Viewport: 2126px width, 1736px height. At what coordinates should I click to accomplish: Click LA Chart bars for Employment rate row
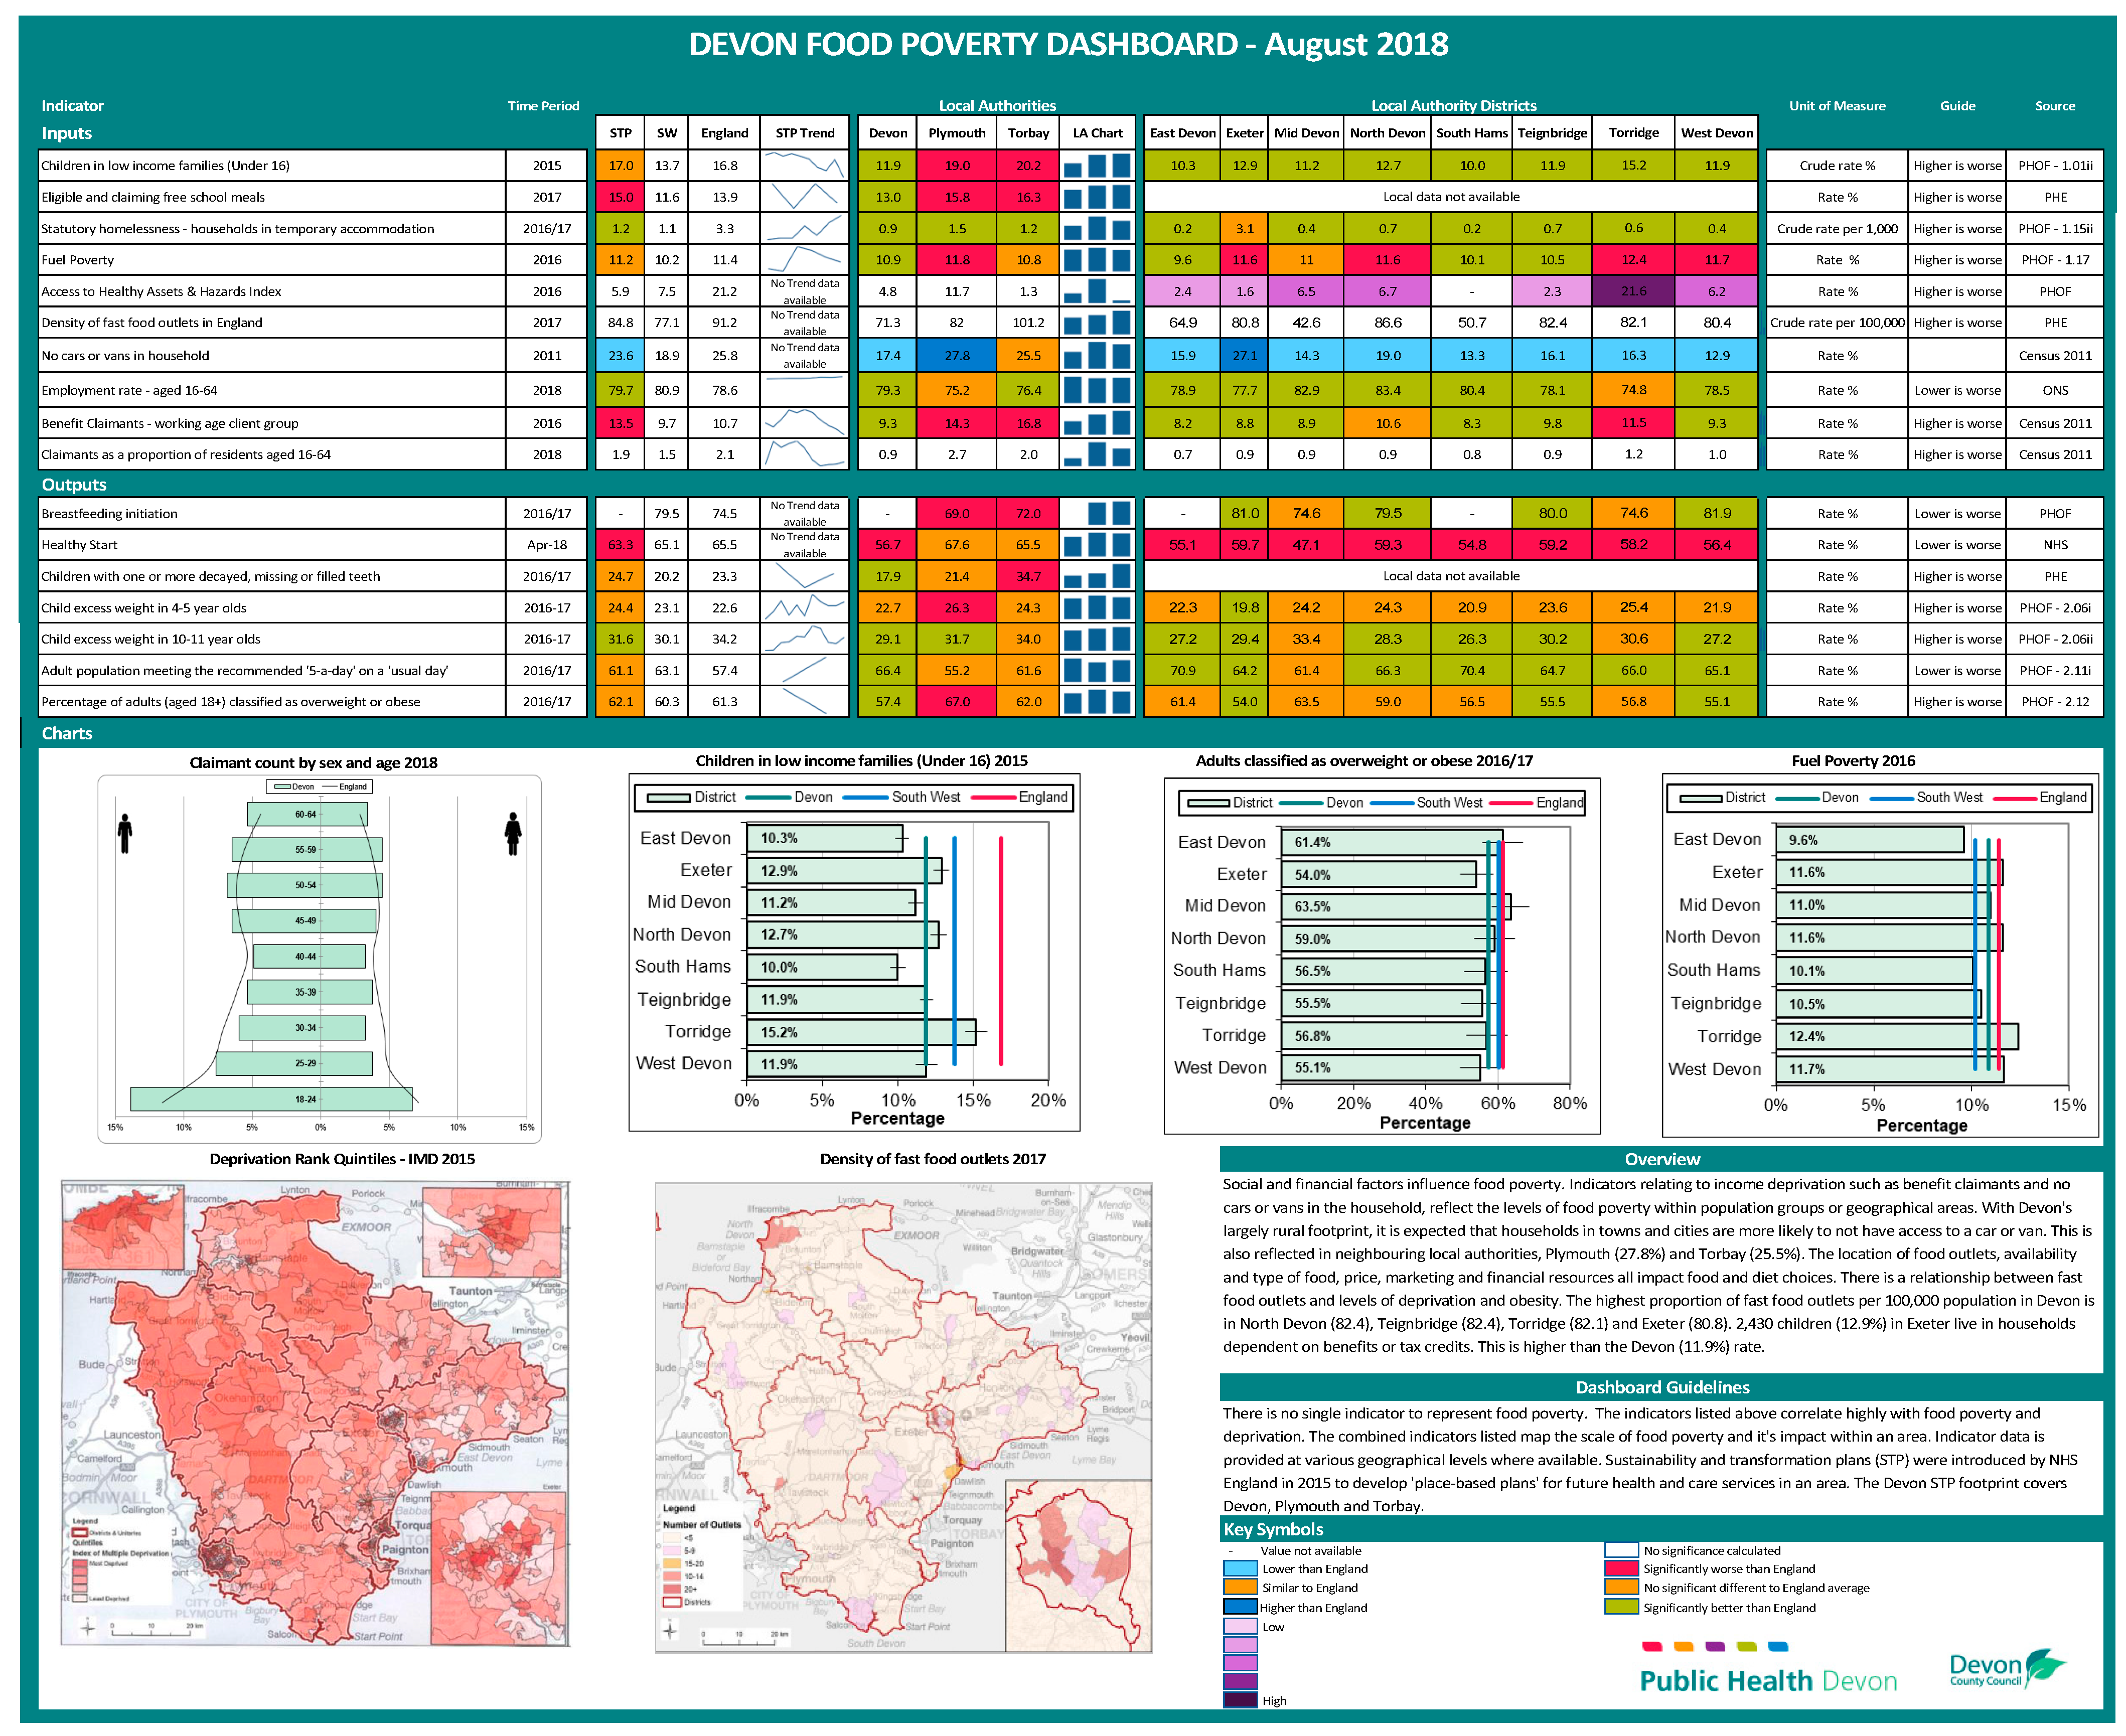[x=1097, y=390]
